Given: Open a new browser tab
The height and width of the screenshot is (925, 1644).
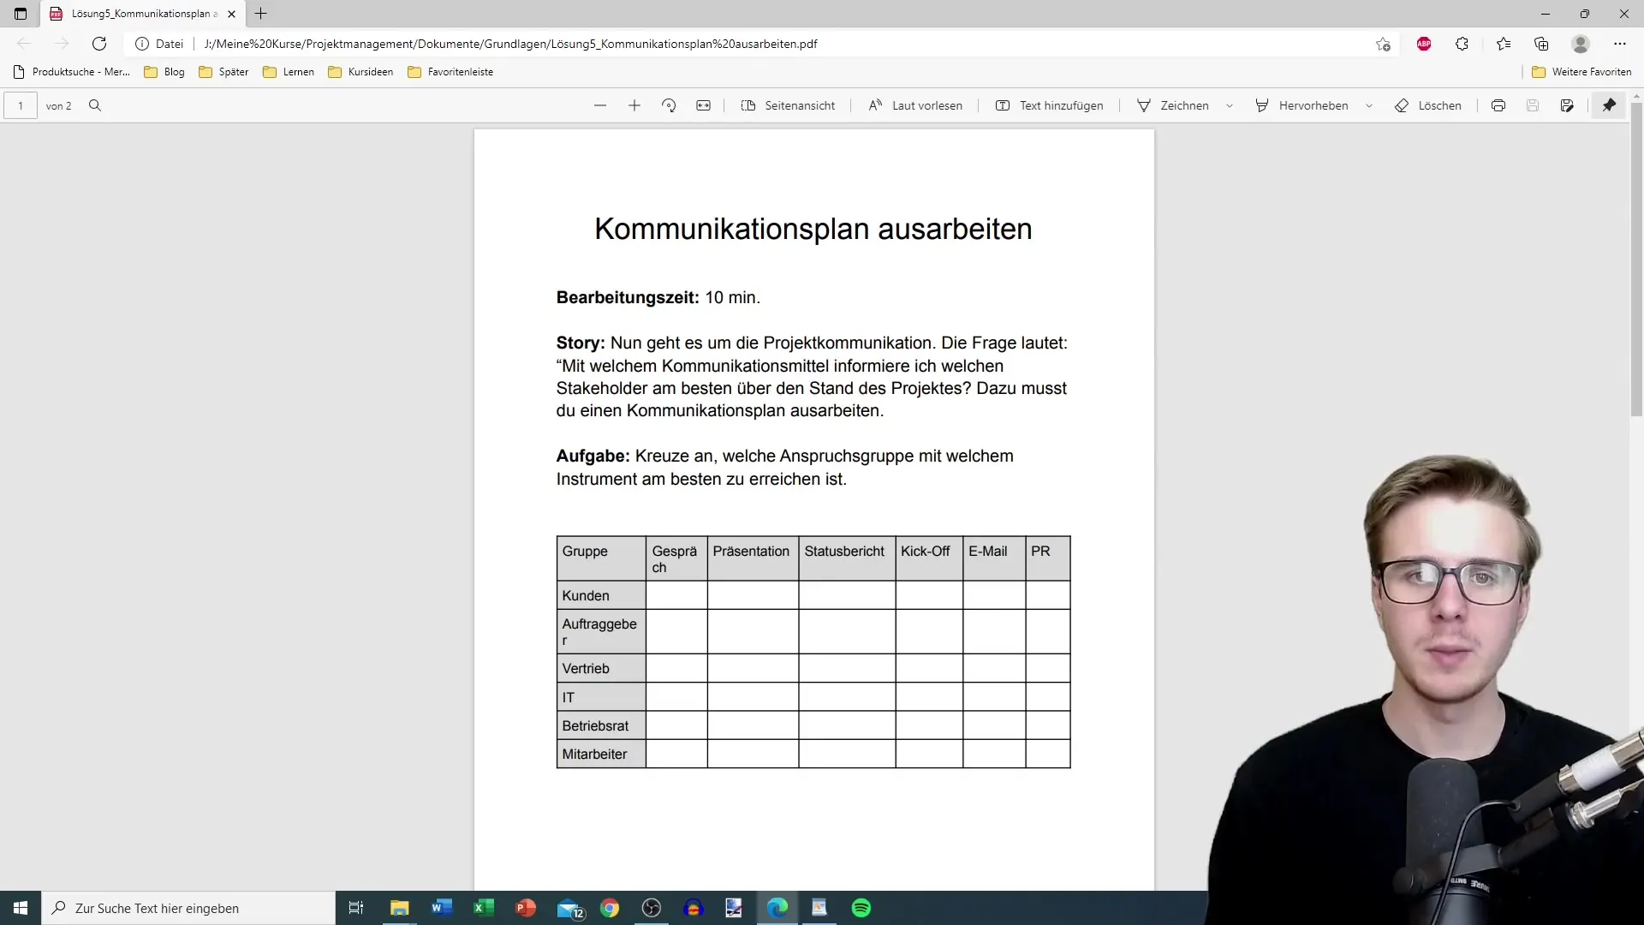Looking at the screenshot, I should coord(261,14).
